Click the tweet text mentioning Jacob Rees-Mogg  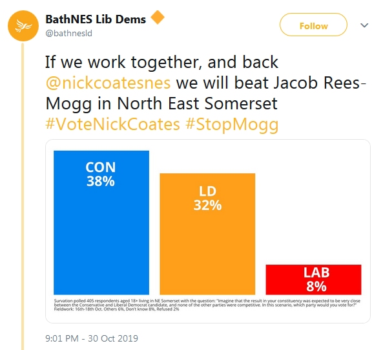pyautogui.click(x=205, y=83)
